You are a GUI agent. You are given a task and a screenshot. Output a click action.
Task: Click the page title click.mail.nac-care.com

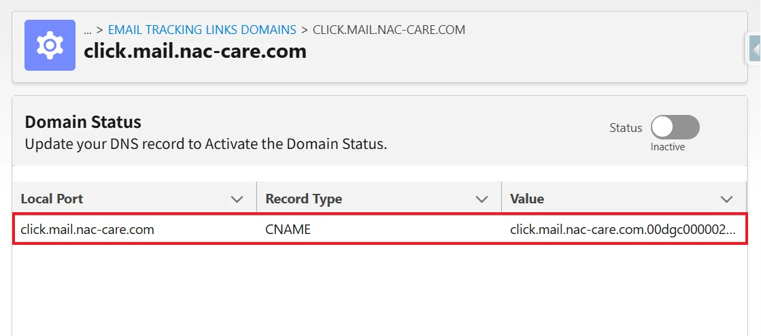(x=195, y=51)
